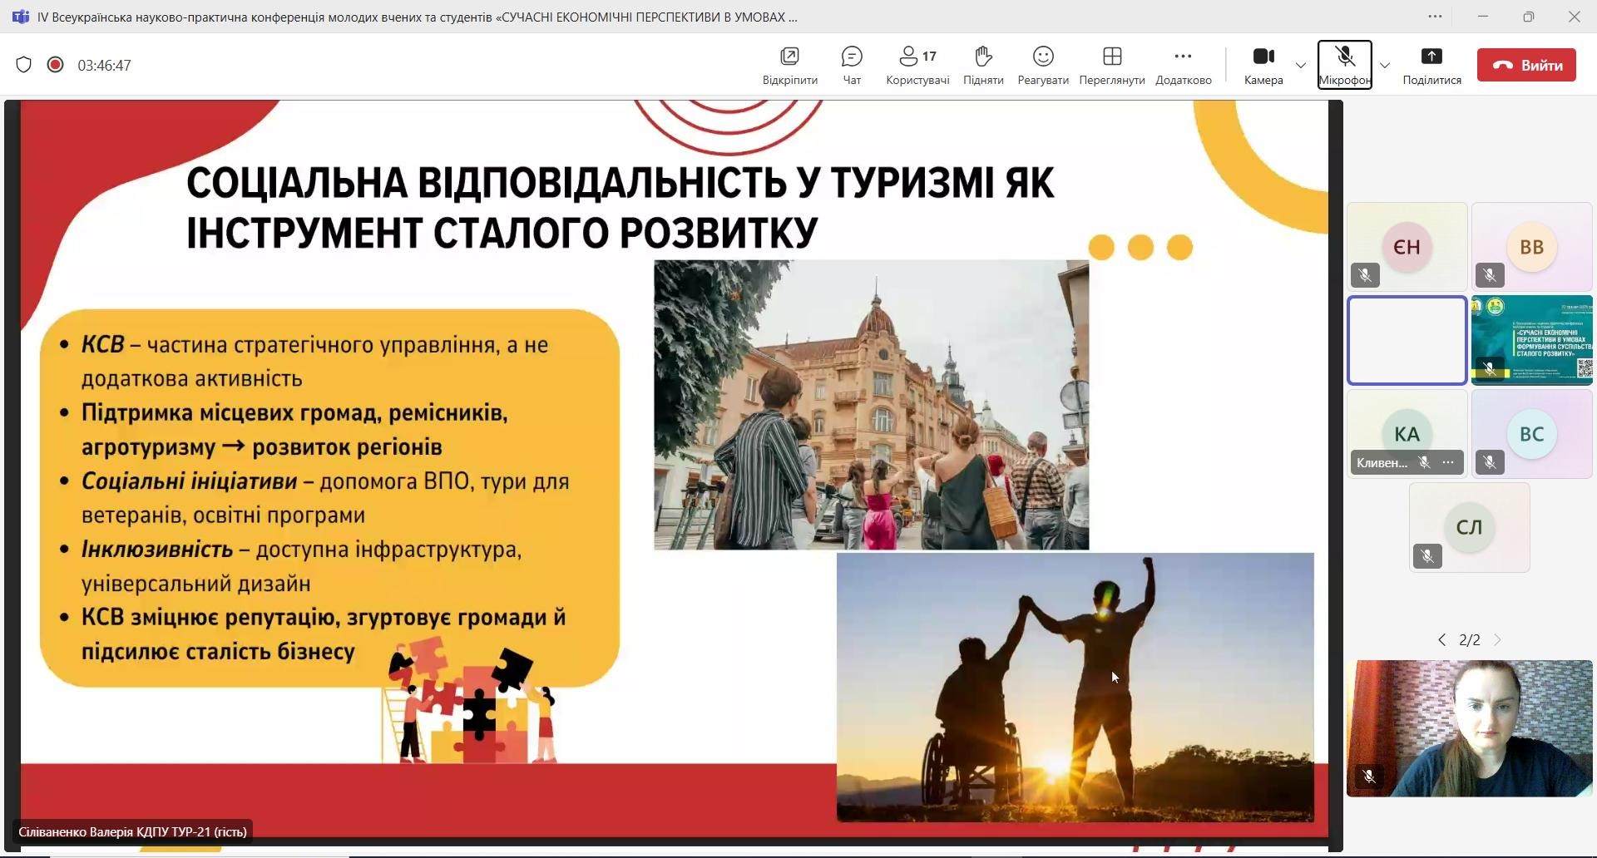The width and height of the screenshot is (1597, 858).
Task: Go to previous participants page
Action: pyautogui.click(x=1441, y=639)
